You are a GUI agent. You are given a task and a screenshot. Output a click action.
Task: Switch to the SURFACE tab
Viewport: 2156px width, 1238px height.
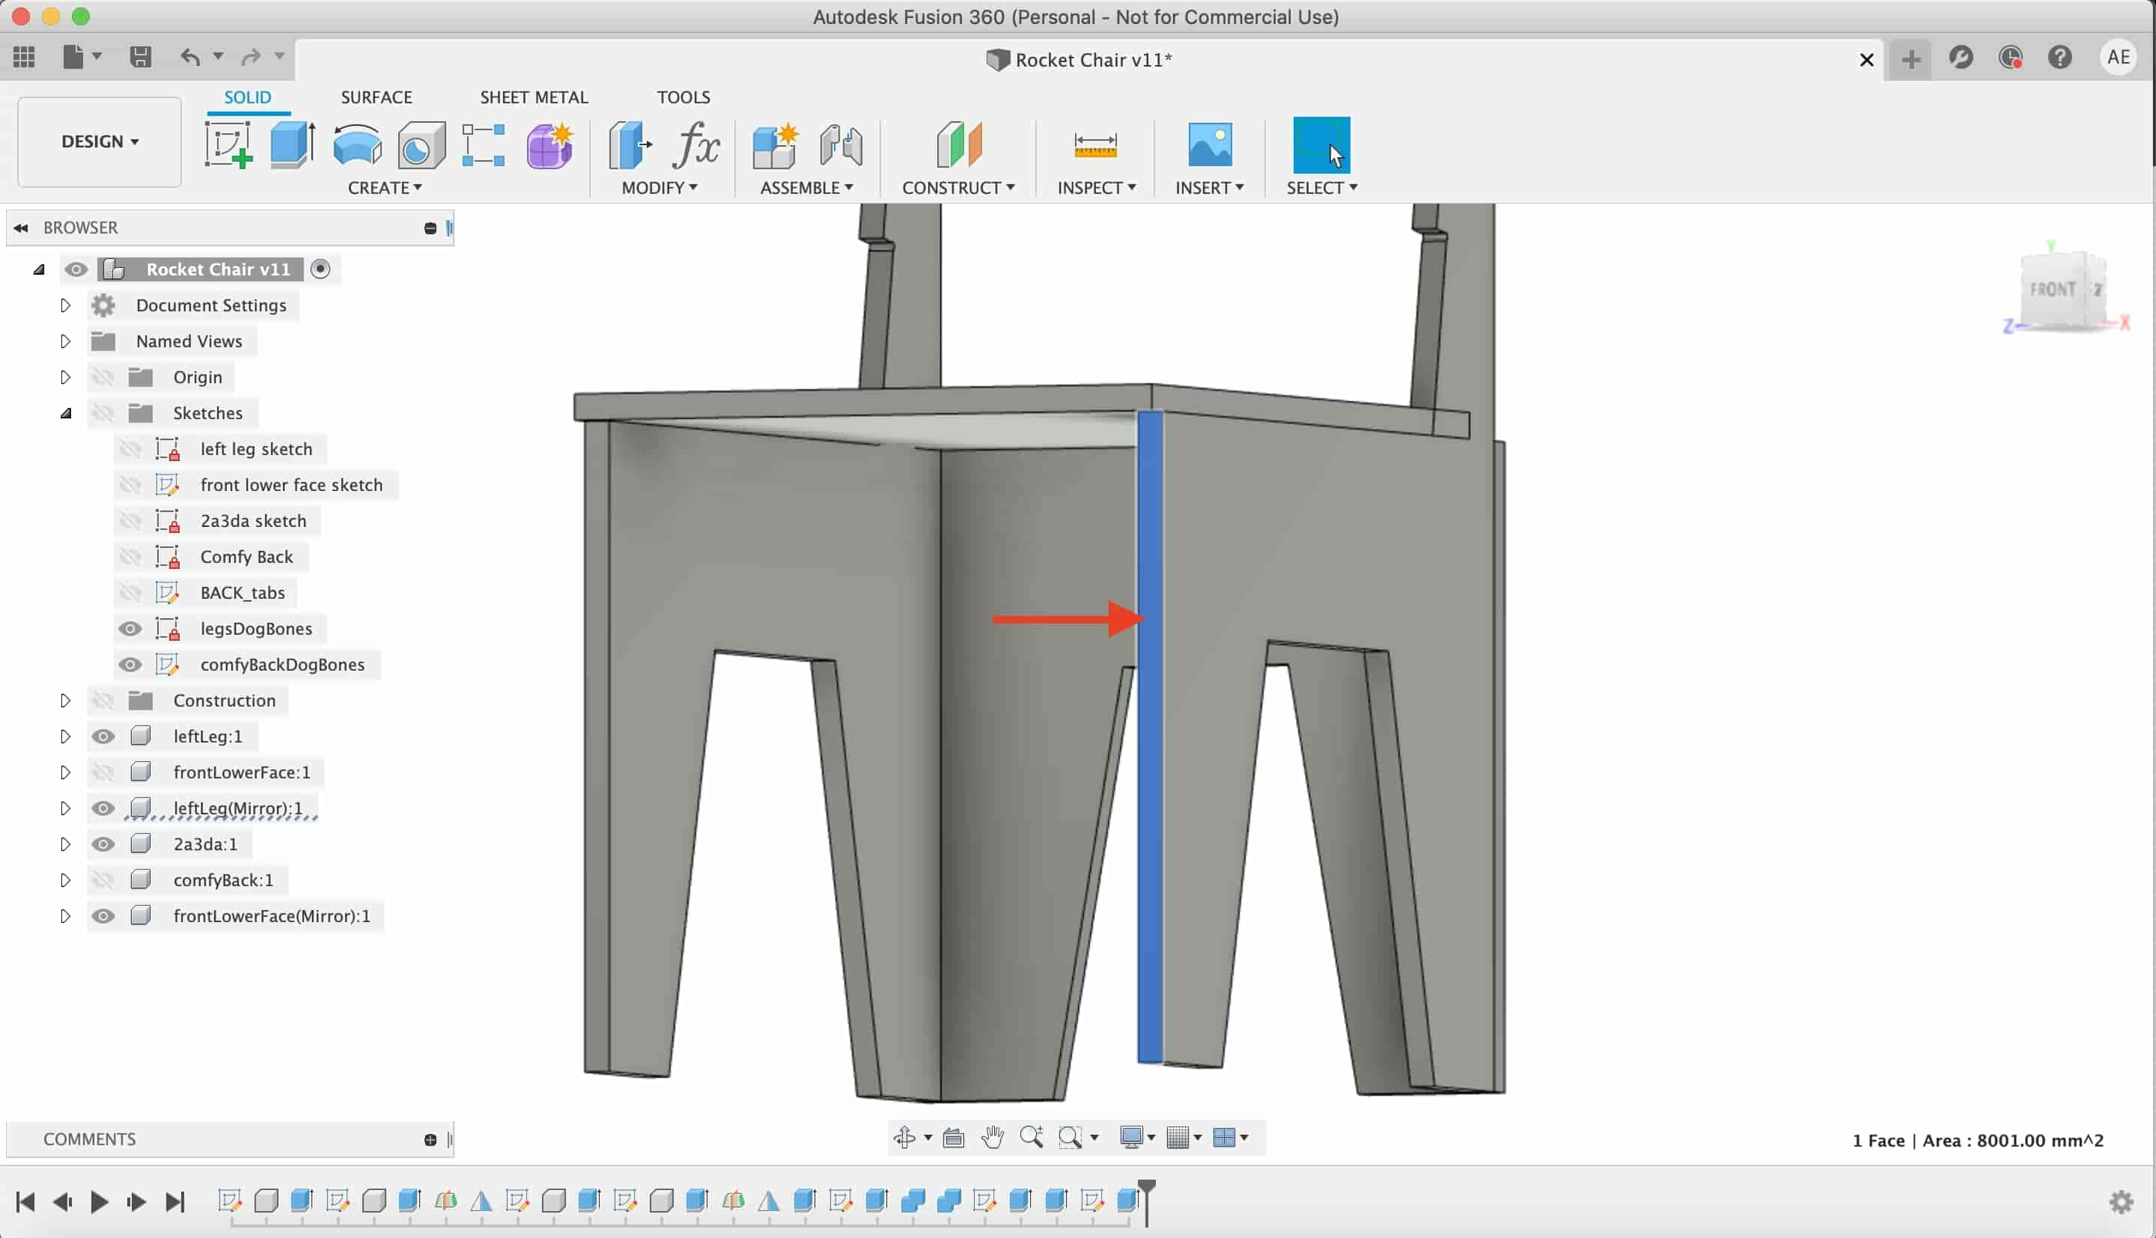(377, 97)
